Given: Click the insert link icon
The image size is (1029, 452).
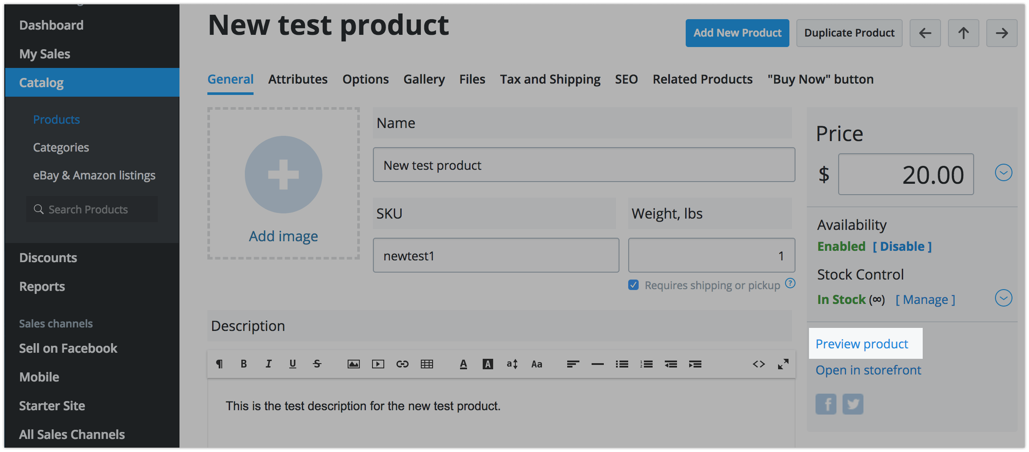Looking at the screenshot, I should pos(402,364).
